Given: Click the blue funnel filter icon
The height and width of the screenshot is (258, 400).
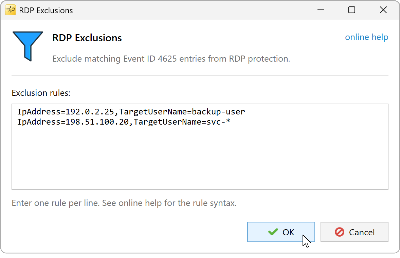Looking at the screenshot, I should click(28, 46).
